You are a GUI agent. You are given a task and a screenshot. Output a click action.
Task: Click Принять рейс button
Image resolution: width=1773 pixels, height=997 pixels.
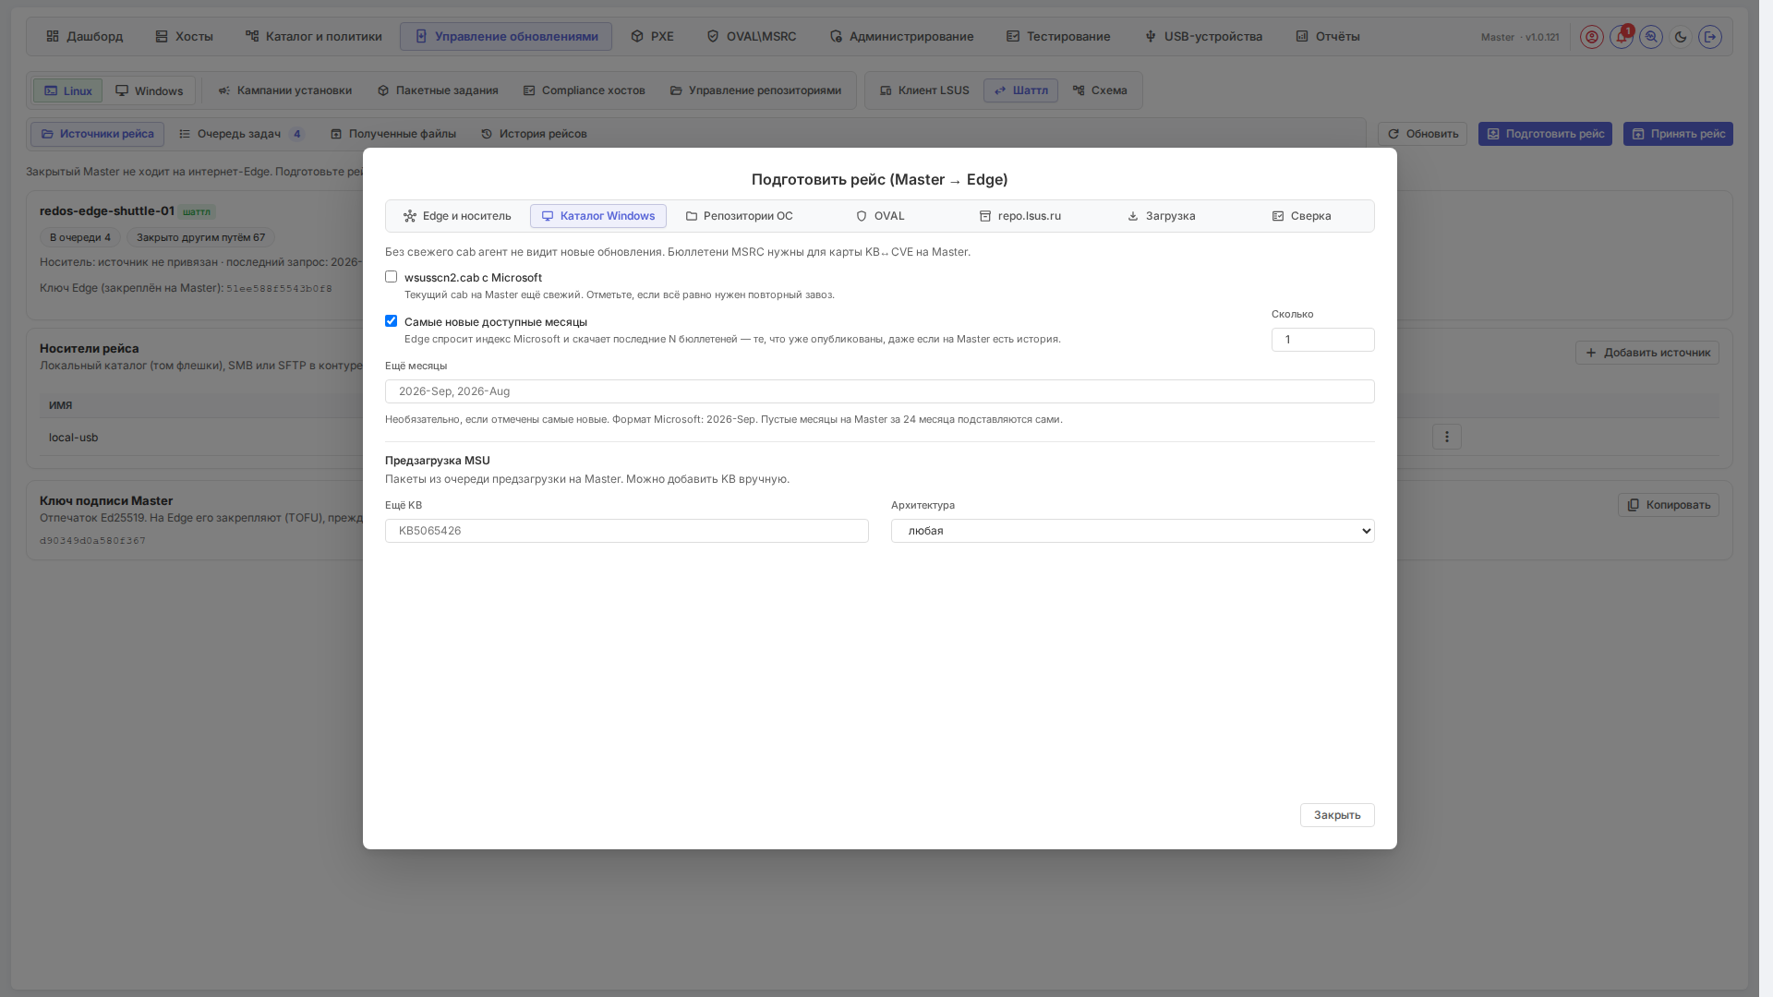(x=1678, y=134)
